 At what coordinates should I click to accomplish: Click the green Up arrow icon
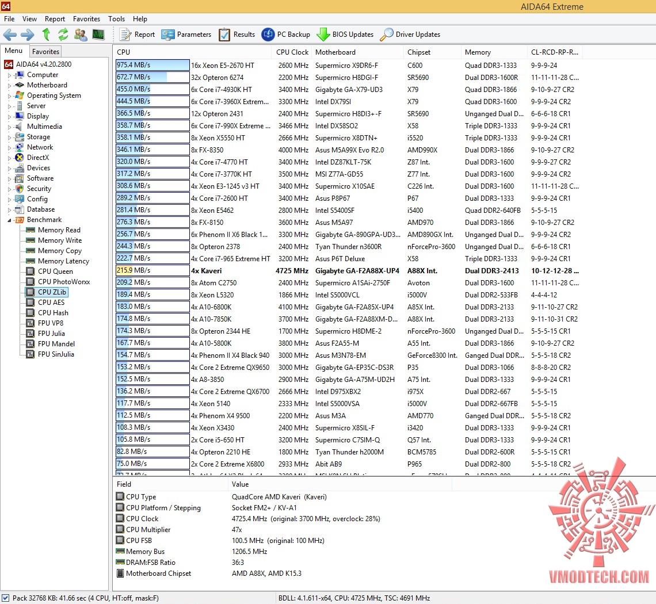click(46, 35)
